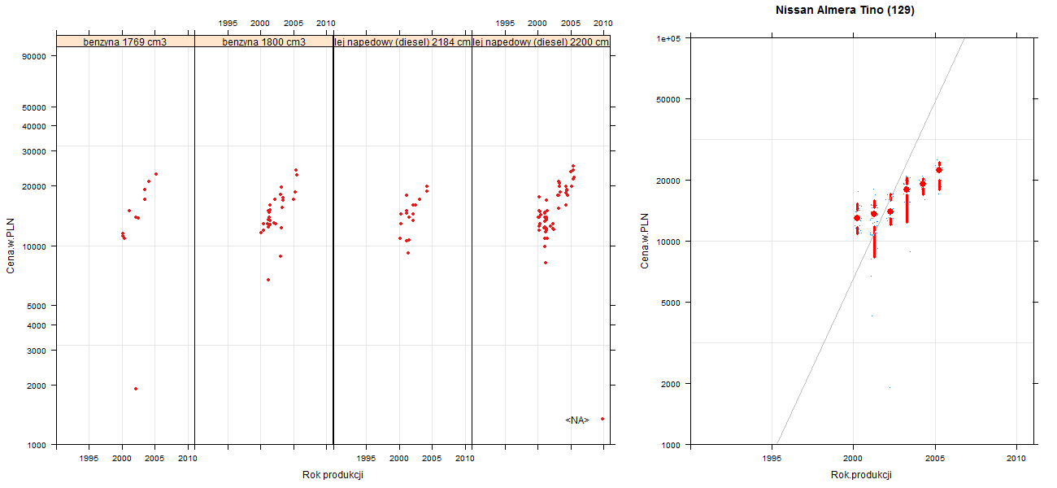1057x488 pixels.
Task: Click the 2000 tick label on the Nissan chart
Action: click(x=671, y=383)
